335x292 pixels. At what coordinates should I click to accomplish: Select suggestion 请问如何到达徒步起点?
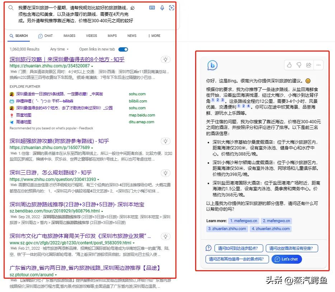239,248
